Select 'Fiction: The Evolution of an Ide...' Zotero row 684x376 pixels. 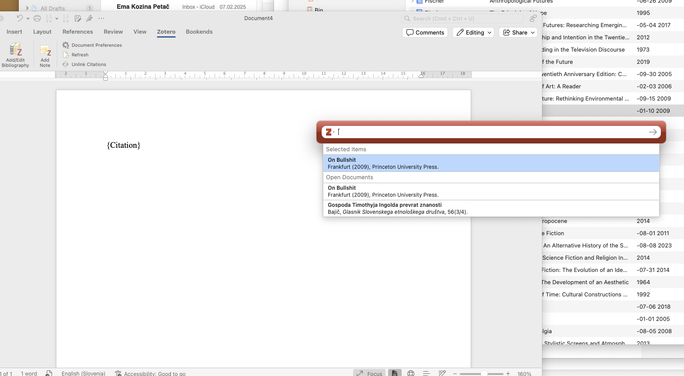click(613, 270)
